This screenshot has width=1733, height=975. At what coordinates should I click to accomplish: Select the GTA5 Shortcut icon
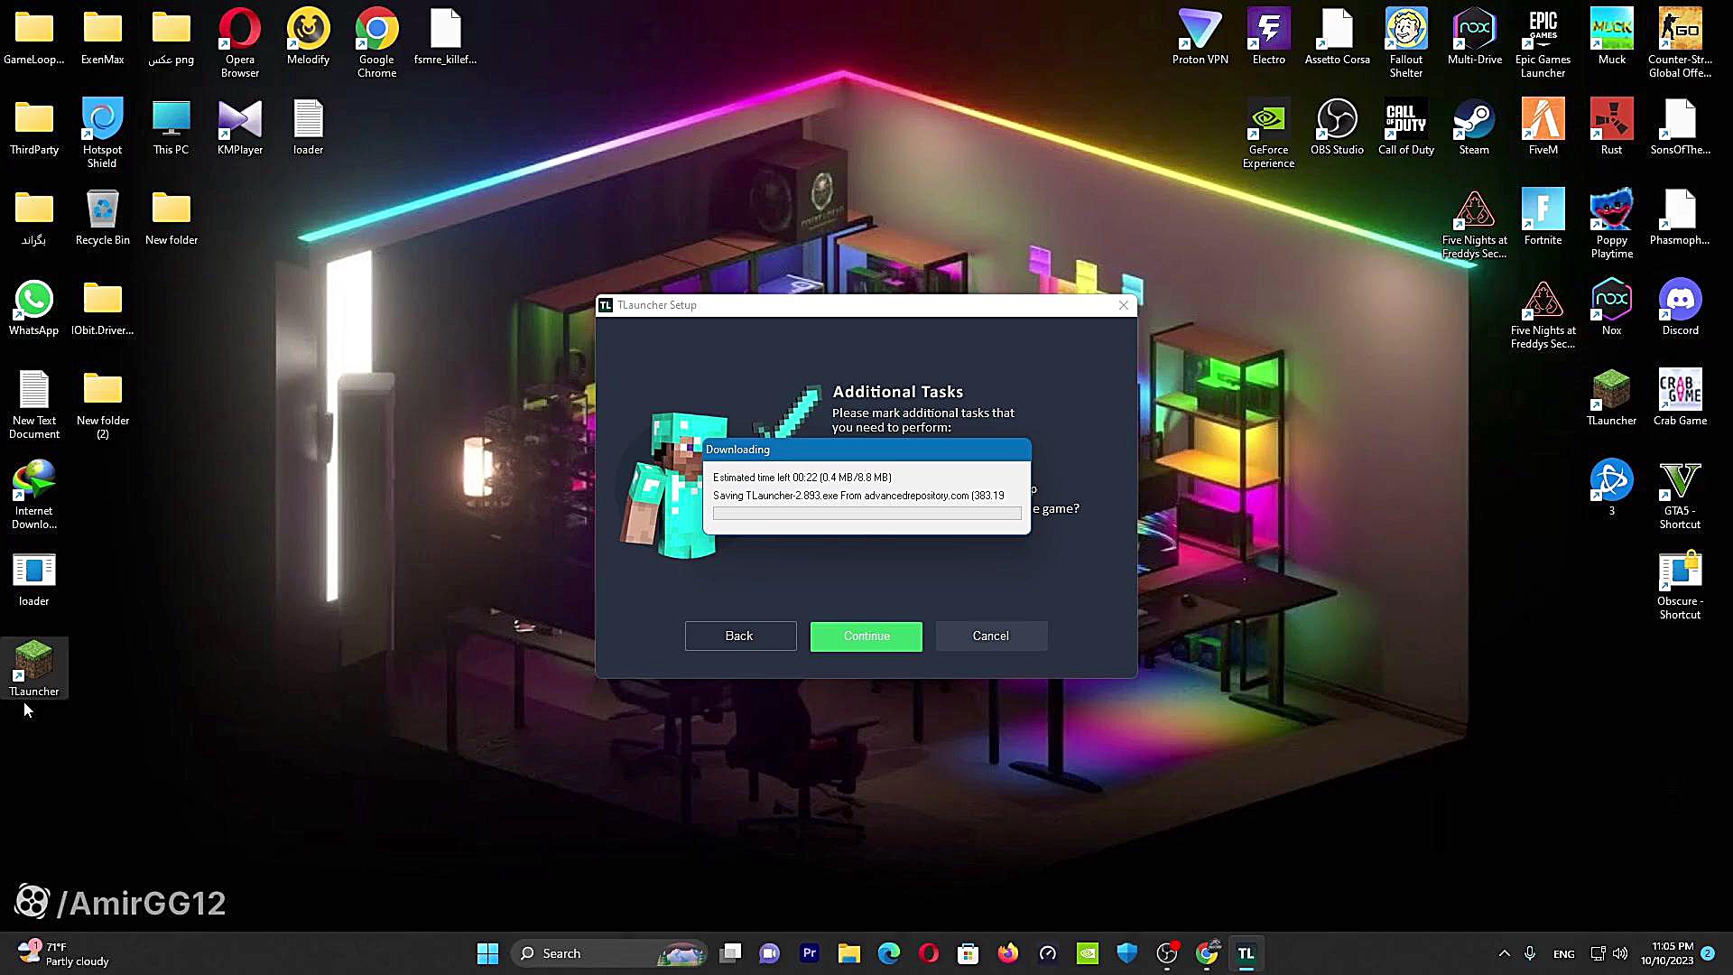click(x=1680, y=494)
